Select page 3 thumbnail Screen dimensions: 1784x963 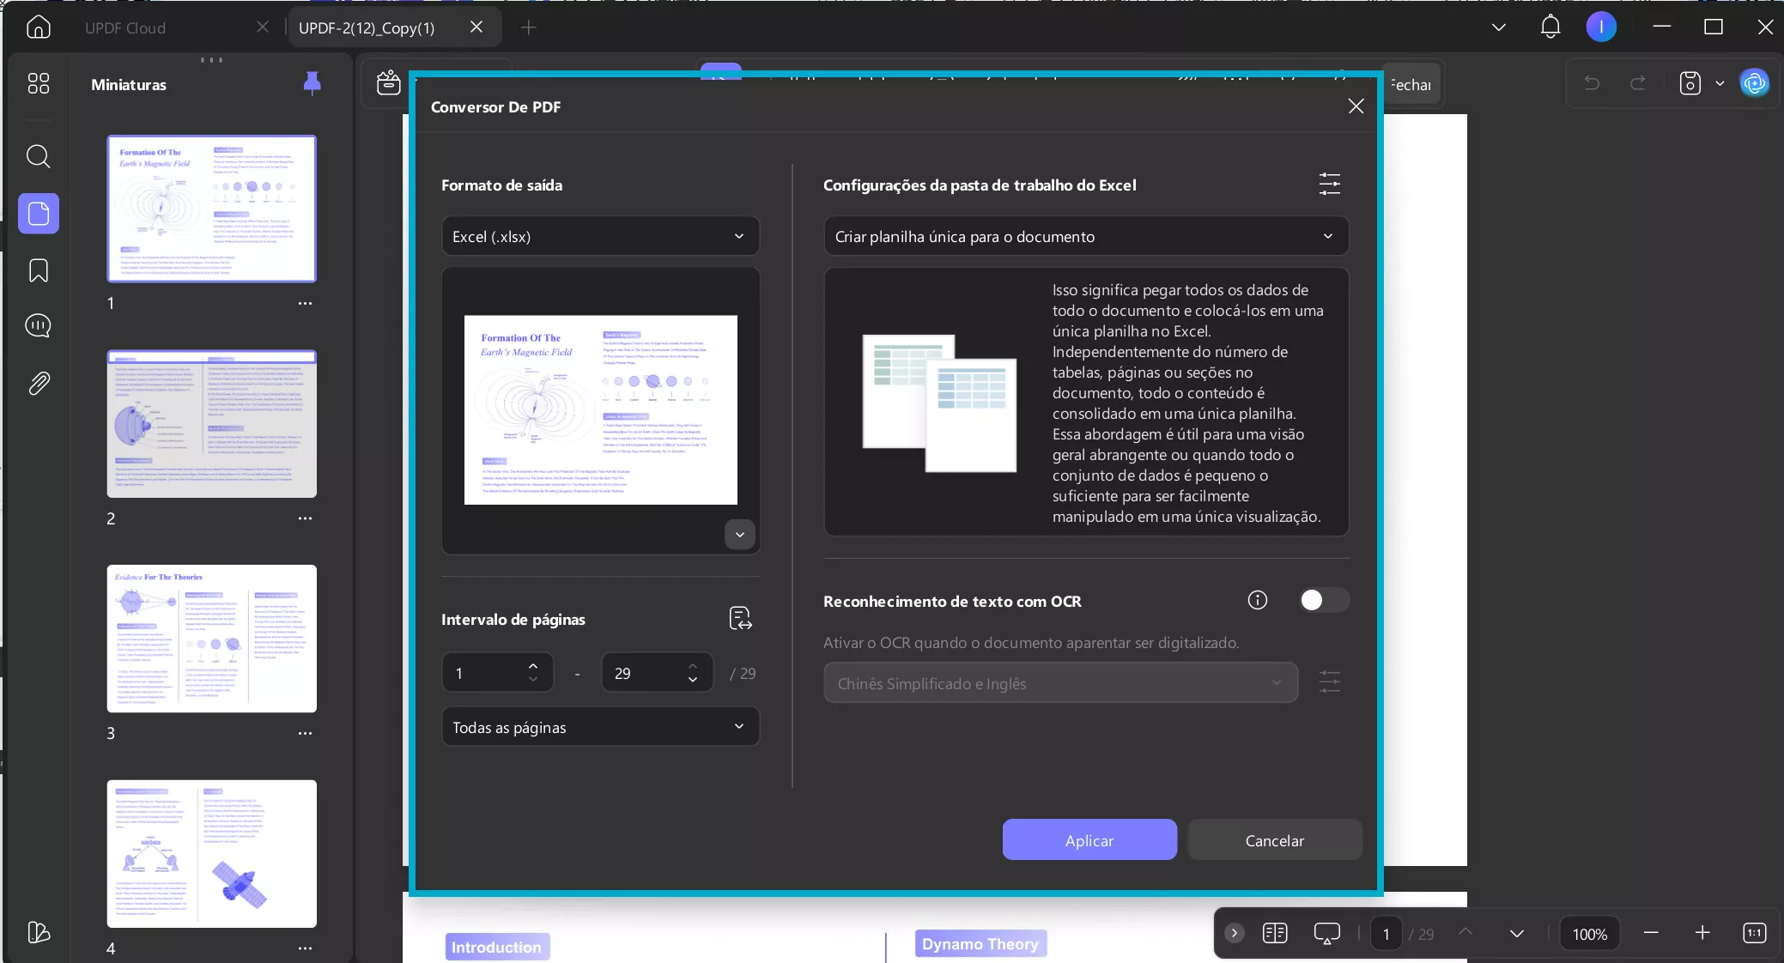211,639
